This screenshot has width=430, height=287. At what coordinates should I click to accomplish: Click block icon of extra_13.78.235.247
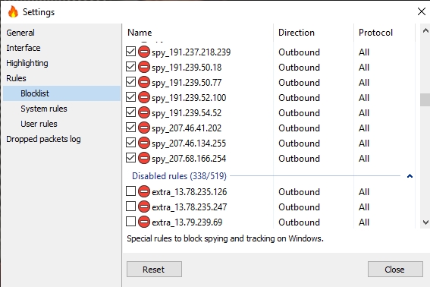[x=144, y=207]
